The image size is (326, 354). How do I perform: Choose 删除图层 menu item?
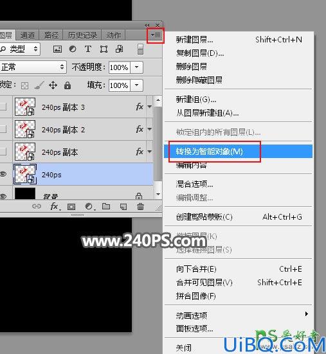click(238, 67)
